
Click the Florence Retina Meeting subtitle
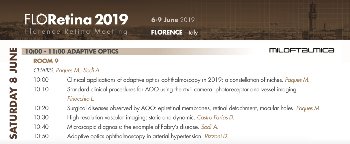click(x=76, y=32)
